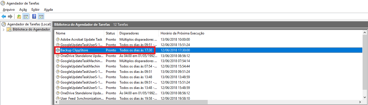Viewport: 368px width, 105px height.
Task: Expand the Biblioteca do Agendador tree node
Action: point(3,29)
